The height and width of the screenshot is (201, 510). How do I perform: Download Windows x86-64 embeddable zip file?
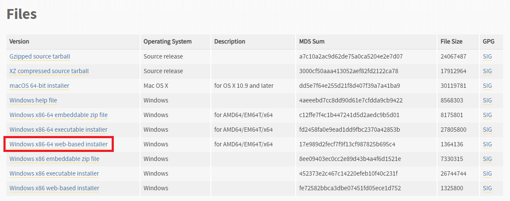pyautogui.click(x=59, y=115)
